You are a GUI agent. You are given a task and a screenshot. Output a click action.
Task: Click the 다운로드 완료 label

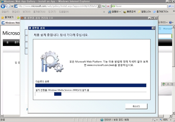click(x=42, y=81)
